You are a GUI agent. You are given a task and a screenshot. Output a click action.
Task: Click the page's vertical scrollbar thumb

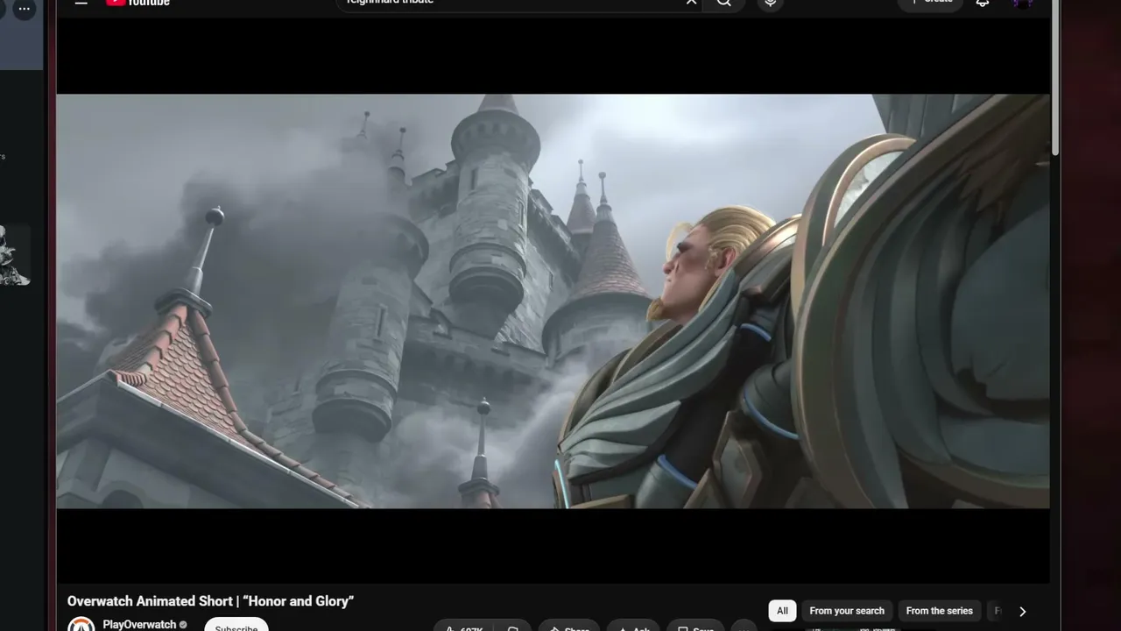pyautogui.click(x=1054, y=79)
